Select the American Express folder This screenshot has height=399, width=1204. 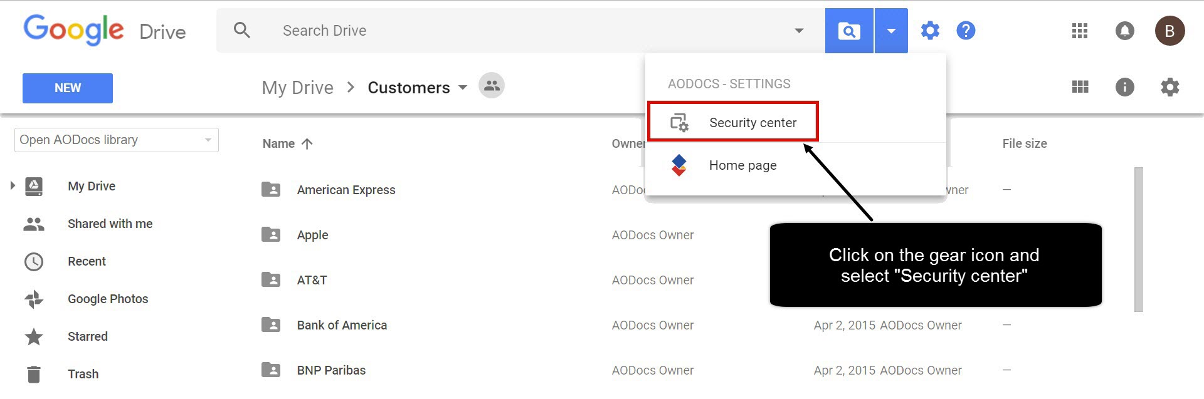click(x=346, y=190)
